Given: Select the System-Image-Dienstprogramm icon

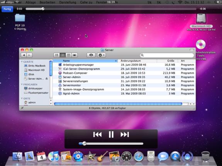Looking at the screenshot, I should 60,89.
